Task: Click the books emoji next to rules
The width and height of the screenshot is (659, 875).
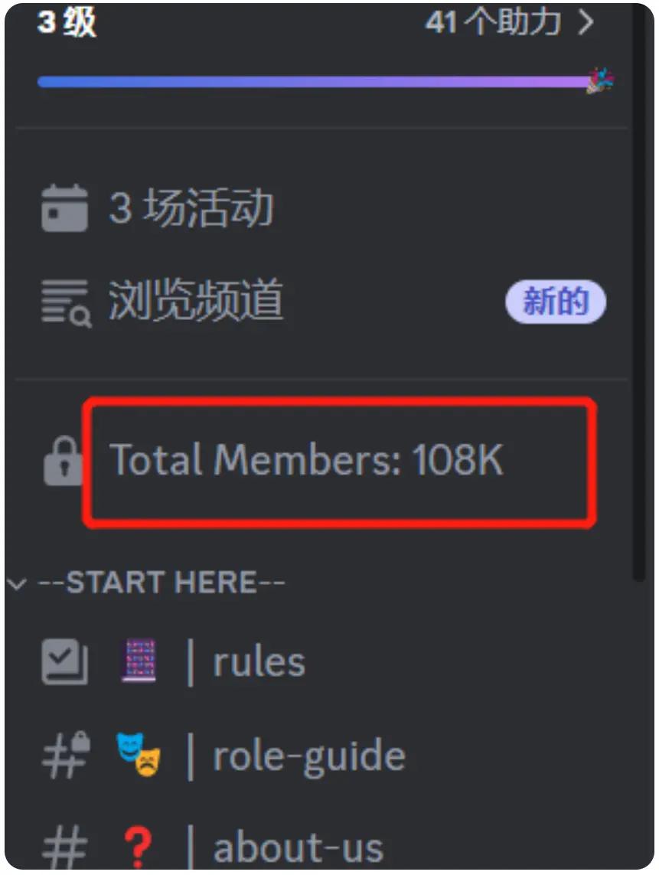Action: click(x=139, y=662)
